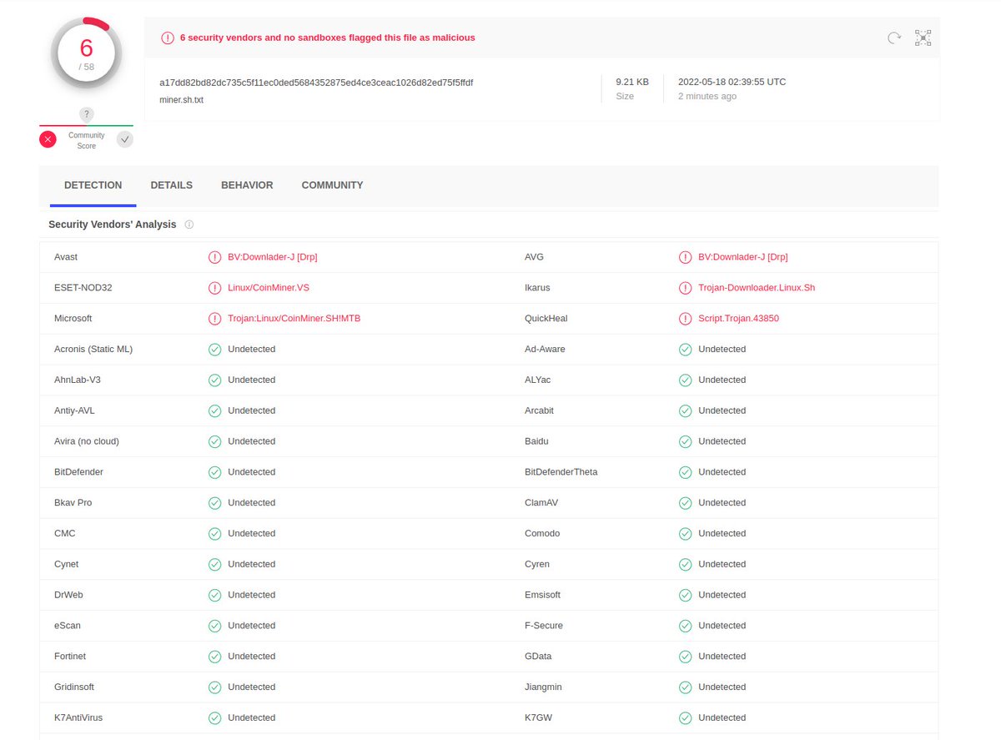Click the green check icon for Fortinet
This screenshot has height=740, width=1001.
[x=214, y=656]
